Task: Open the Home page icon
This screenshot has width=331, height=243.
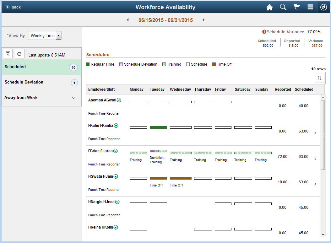Action: coord(269,7)
